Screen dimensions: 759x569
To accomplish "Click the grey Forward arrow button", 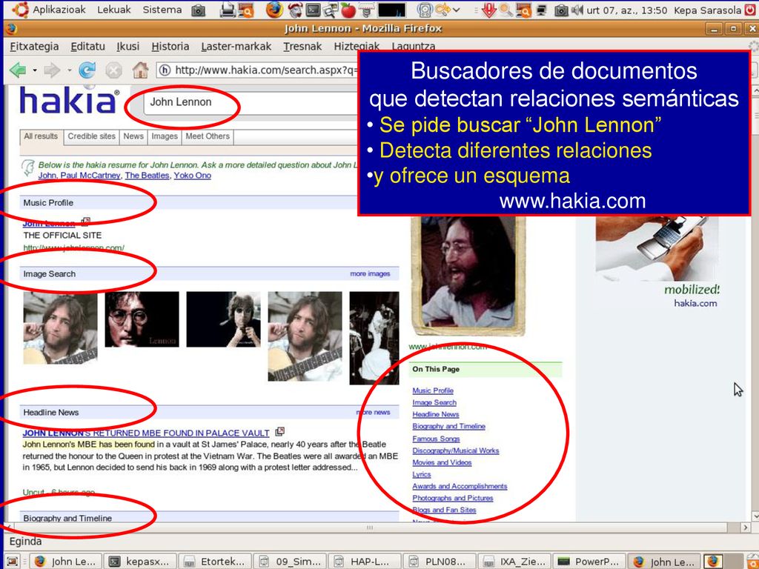I will coord(52,70).
